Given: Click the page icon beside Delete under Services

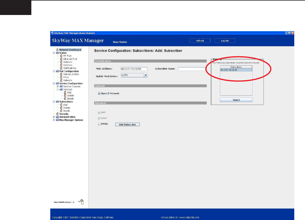Looking at the screenshot, I should click(65, 96).
